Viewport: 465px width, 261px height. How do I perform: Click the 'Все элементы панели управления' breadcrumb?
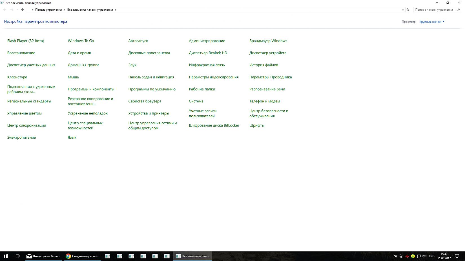point(90,10)
